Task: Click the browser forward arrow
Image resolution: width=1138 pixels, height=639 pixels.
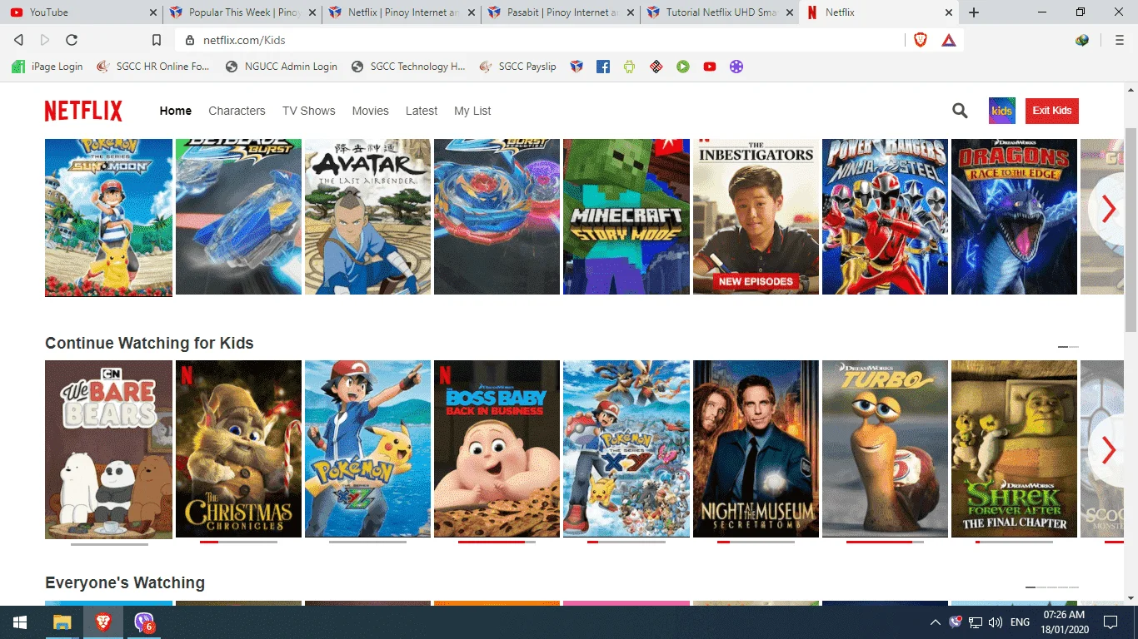Action: pyautogui.click(x=45, y=40)
